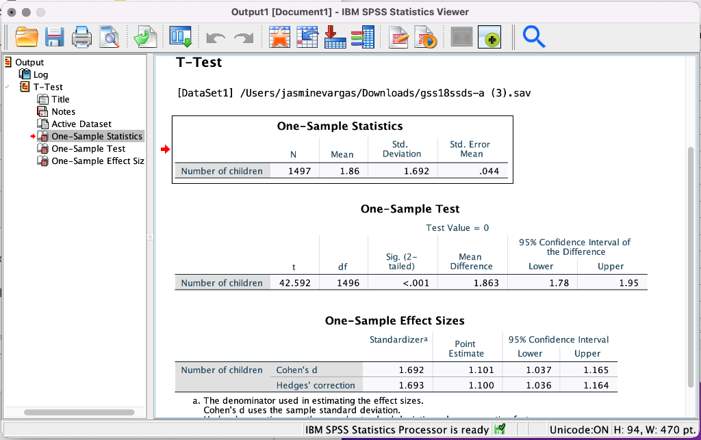Click Cohen's d point estimate 1.101

(481, 370)
